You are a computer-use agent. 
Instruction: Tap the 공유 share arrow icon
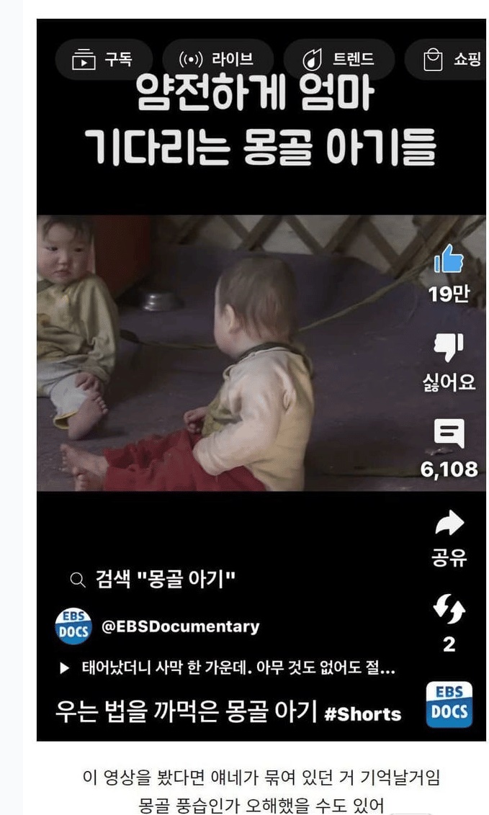click(449, 523)
